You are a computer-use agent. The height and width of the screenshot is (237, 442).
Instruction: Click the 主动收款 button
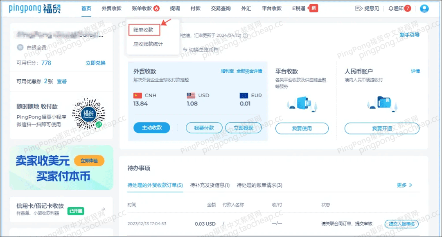[x=152, y=128]
